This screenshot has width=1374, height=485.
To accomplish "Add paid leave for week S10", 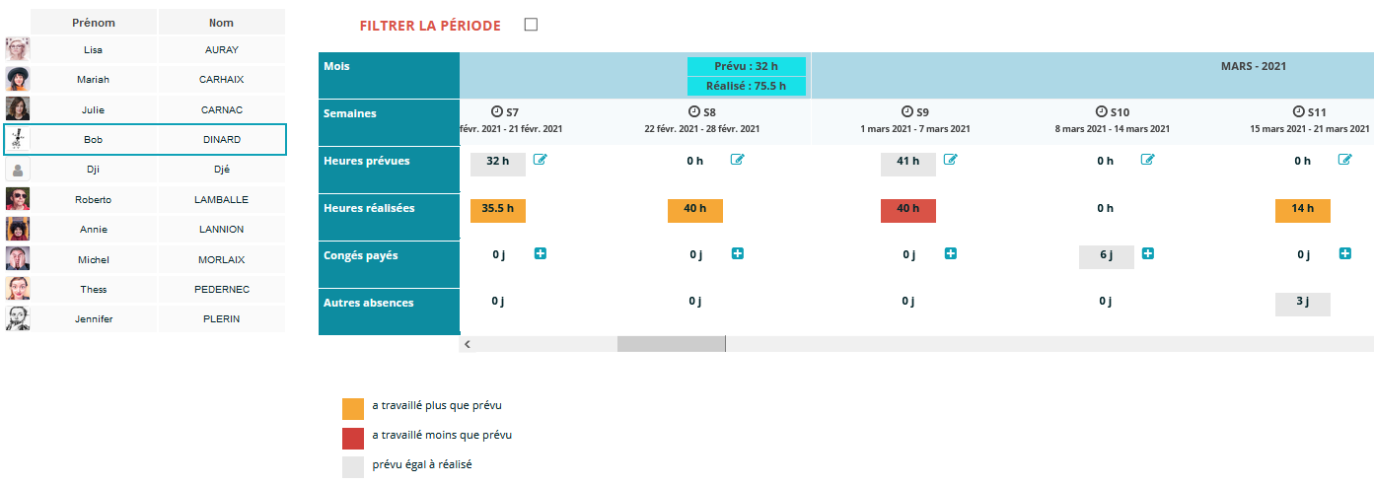I will point(1148,254).
